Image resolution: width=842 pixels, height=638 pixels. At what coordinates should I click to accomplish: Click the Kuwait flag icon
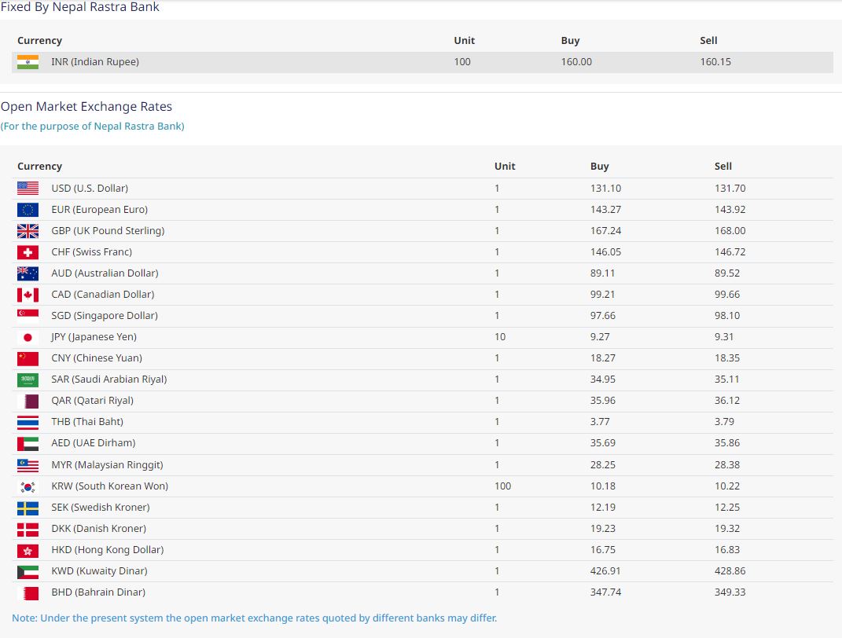click(x=28, y=571)
